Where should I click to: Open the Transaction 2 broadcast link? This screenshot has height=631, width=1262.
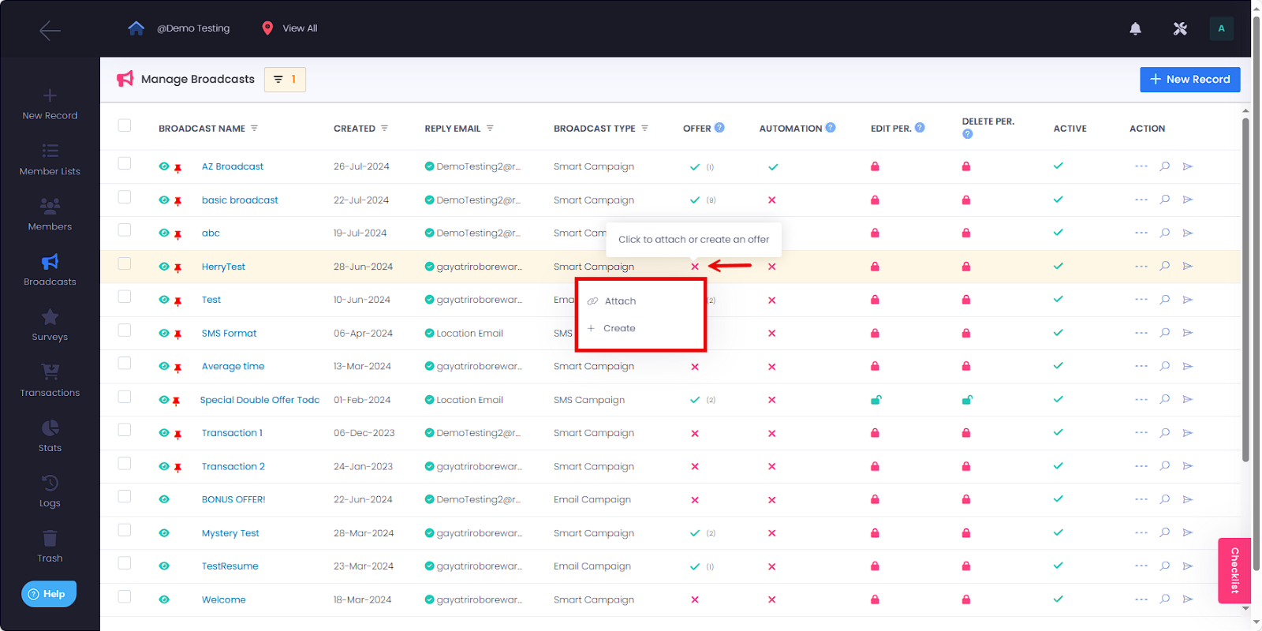(x=233, y=466)
